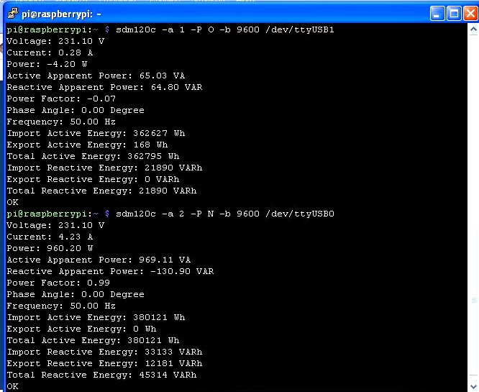
Task: Click the first command 'sdm120c -a 1 -P O'
Action: click(163, 29)
